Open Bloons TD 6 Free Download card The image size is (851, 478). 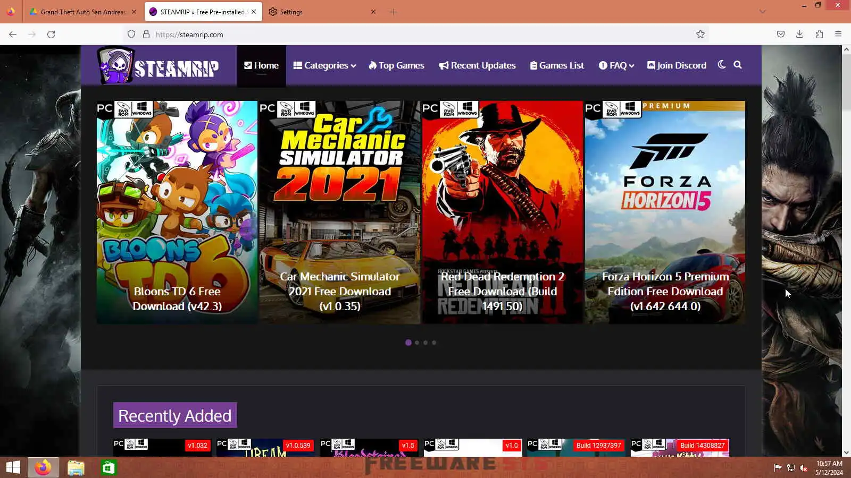(177, 212)
